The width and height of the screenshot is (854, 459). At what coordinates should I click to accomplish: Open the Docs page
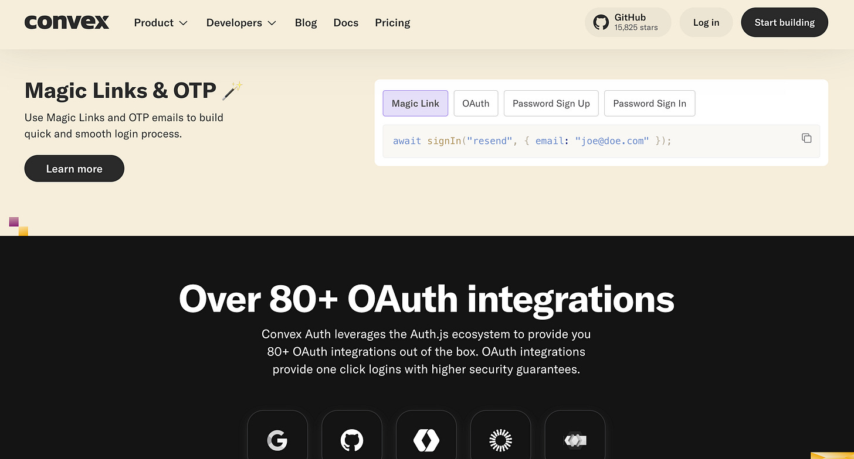(x=345, y=23)
